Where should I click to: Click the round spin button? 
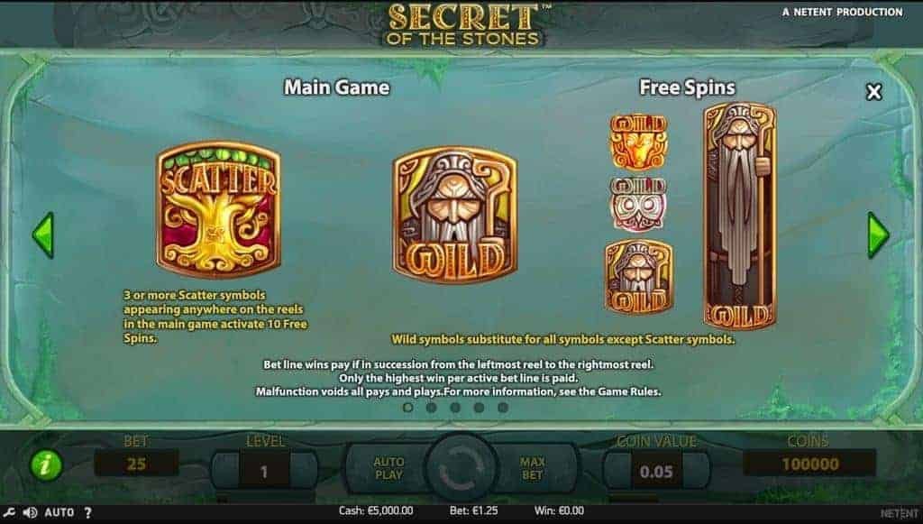[461, 468]
